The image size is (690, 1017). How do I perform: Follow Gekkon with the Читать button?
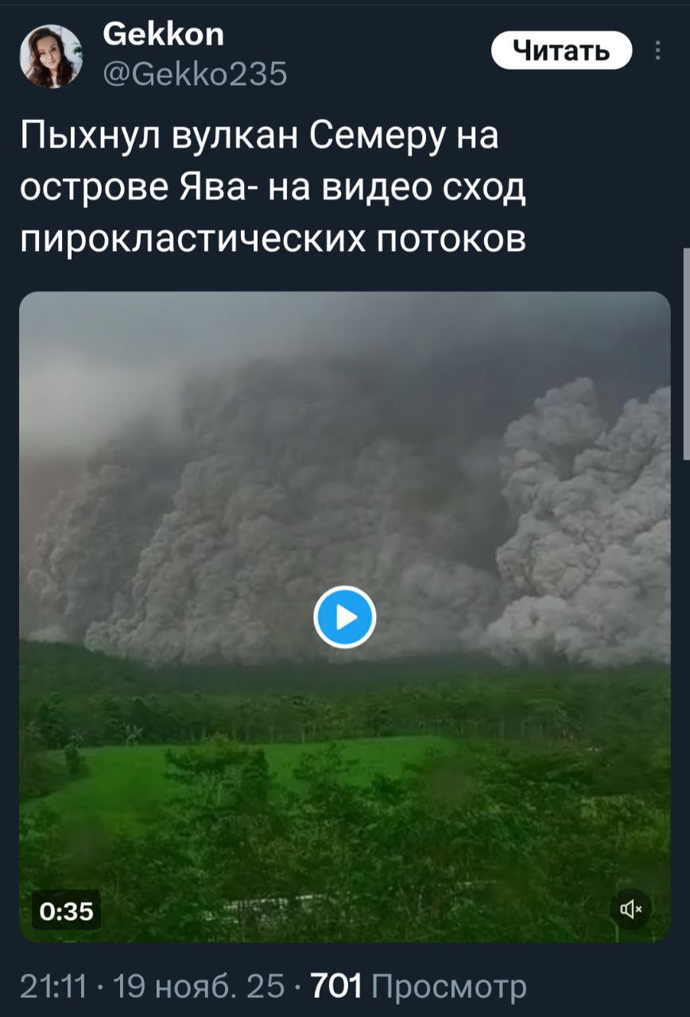[x=561, y=51]
